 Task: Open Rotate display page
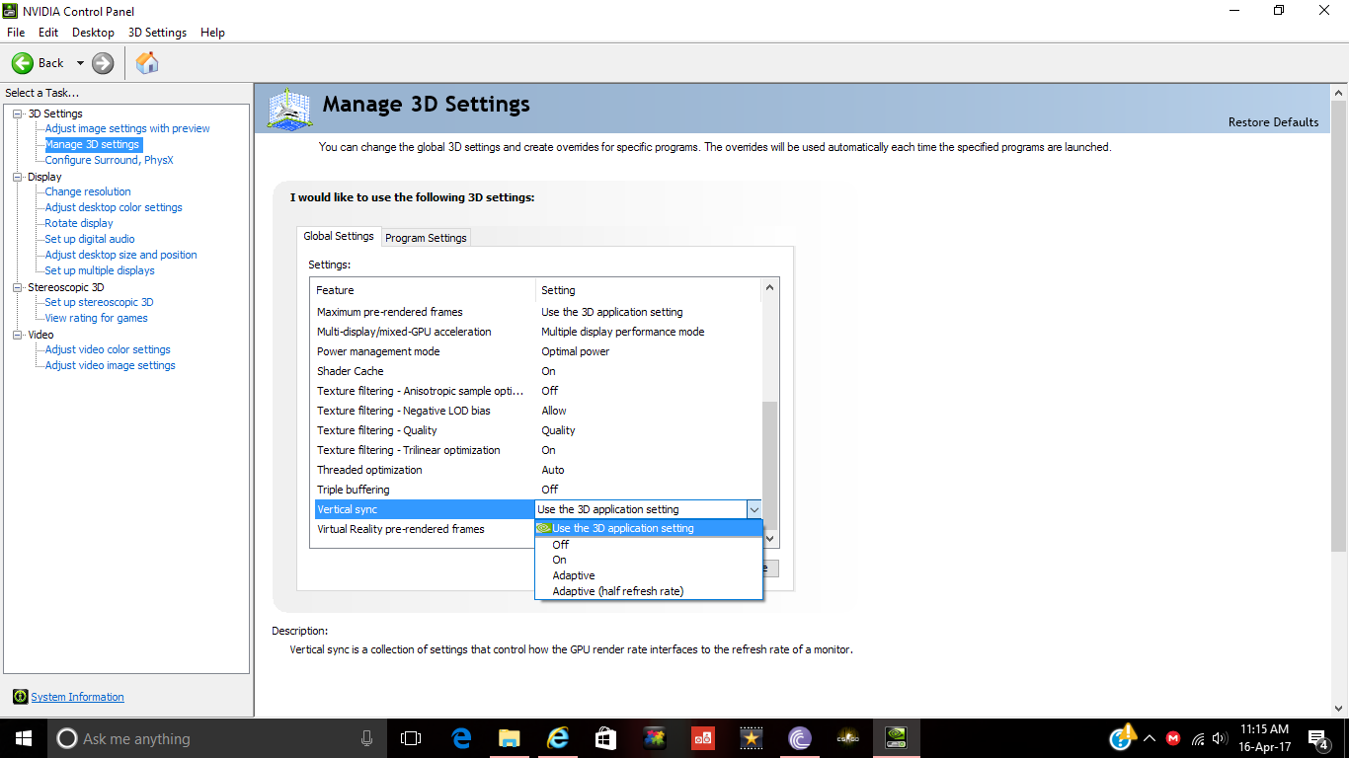79,223
